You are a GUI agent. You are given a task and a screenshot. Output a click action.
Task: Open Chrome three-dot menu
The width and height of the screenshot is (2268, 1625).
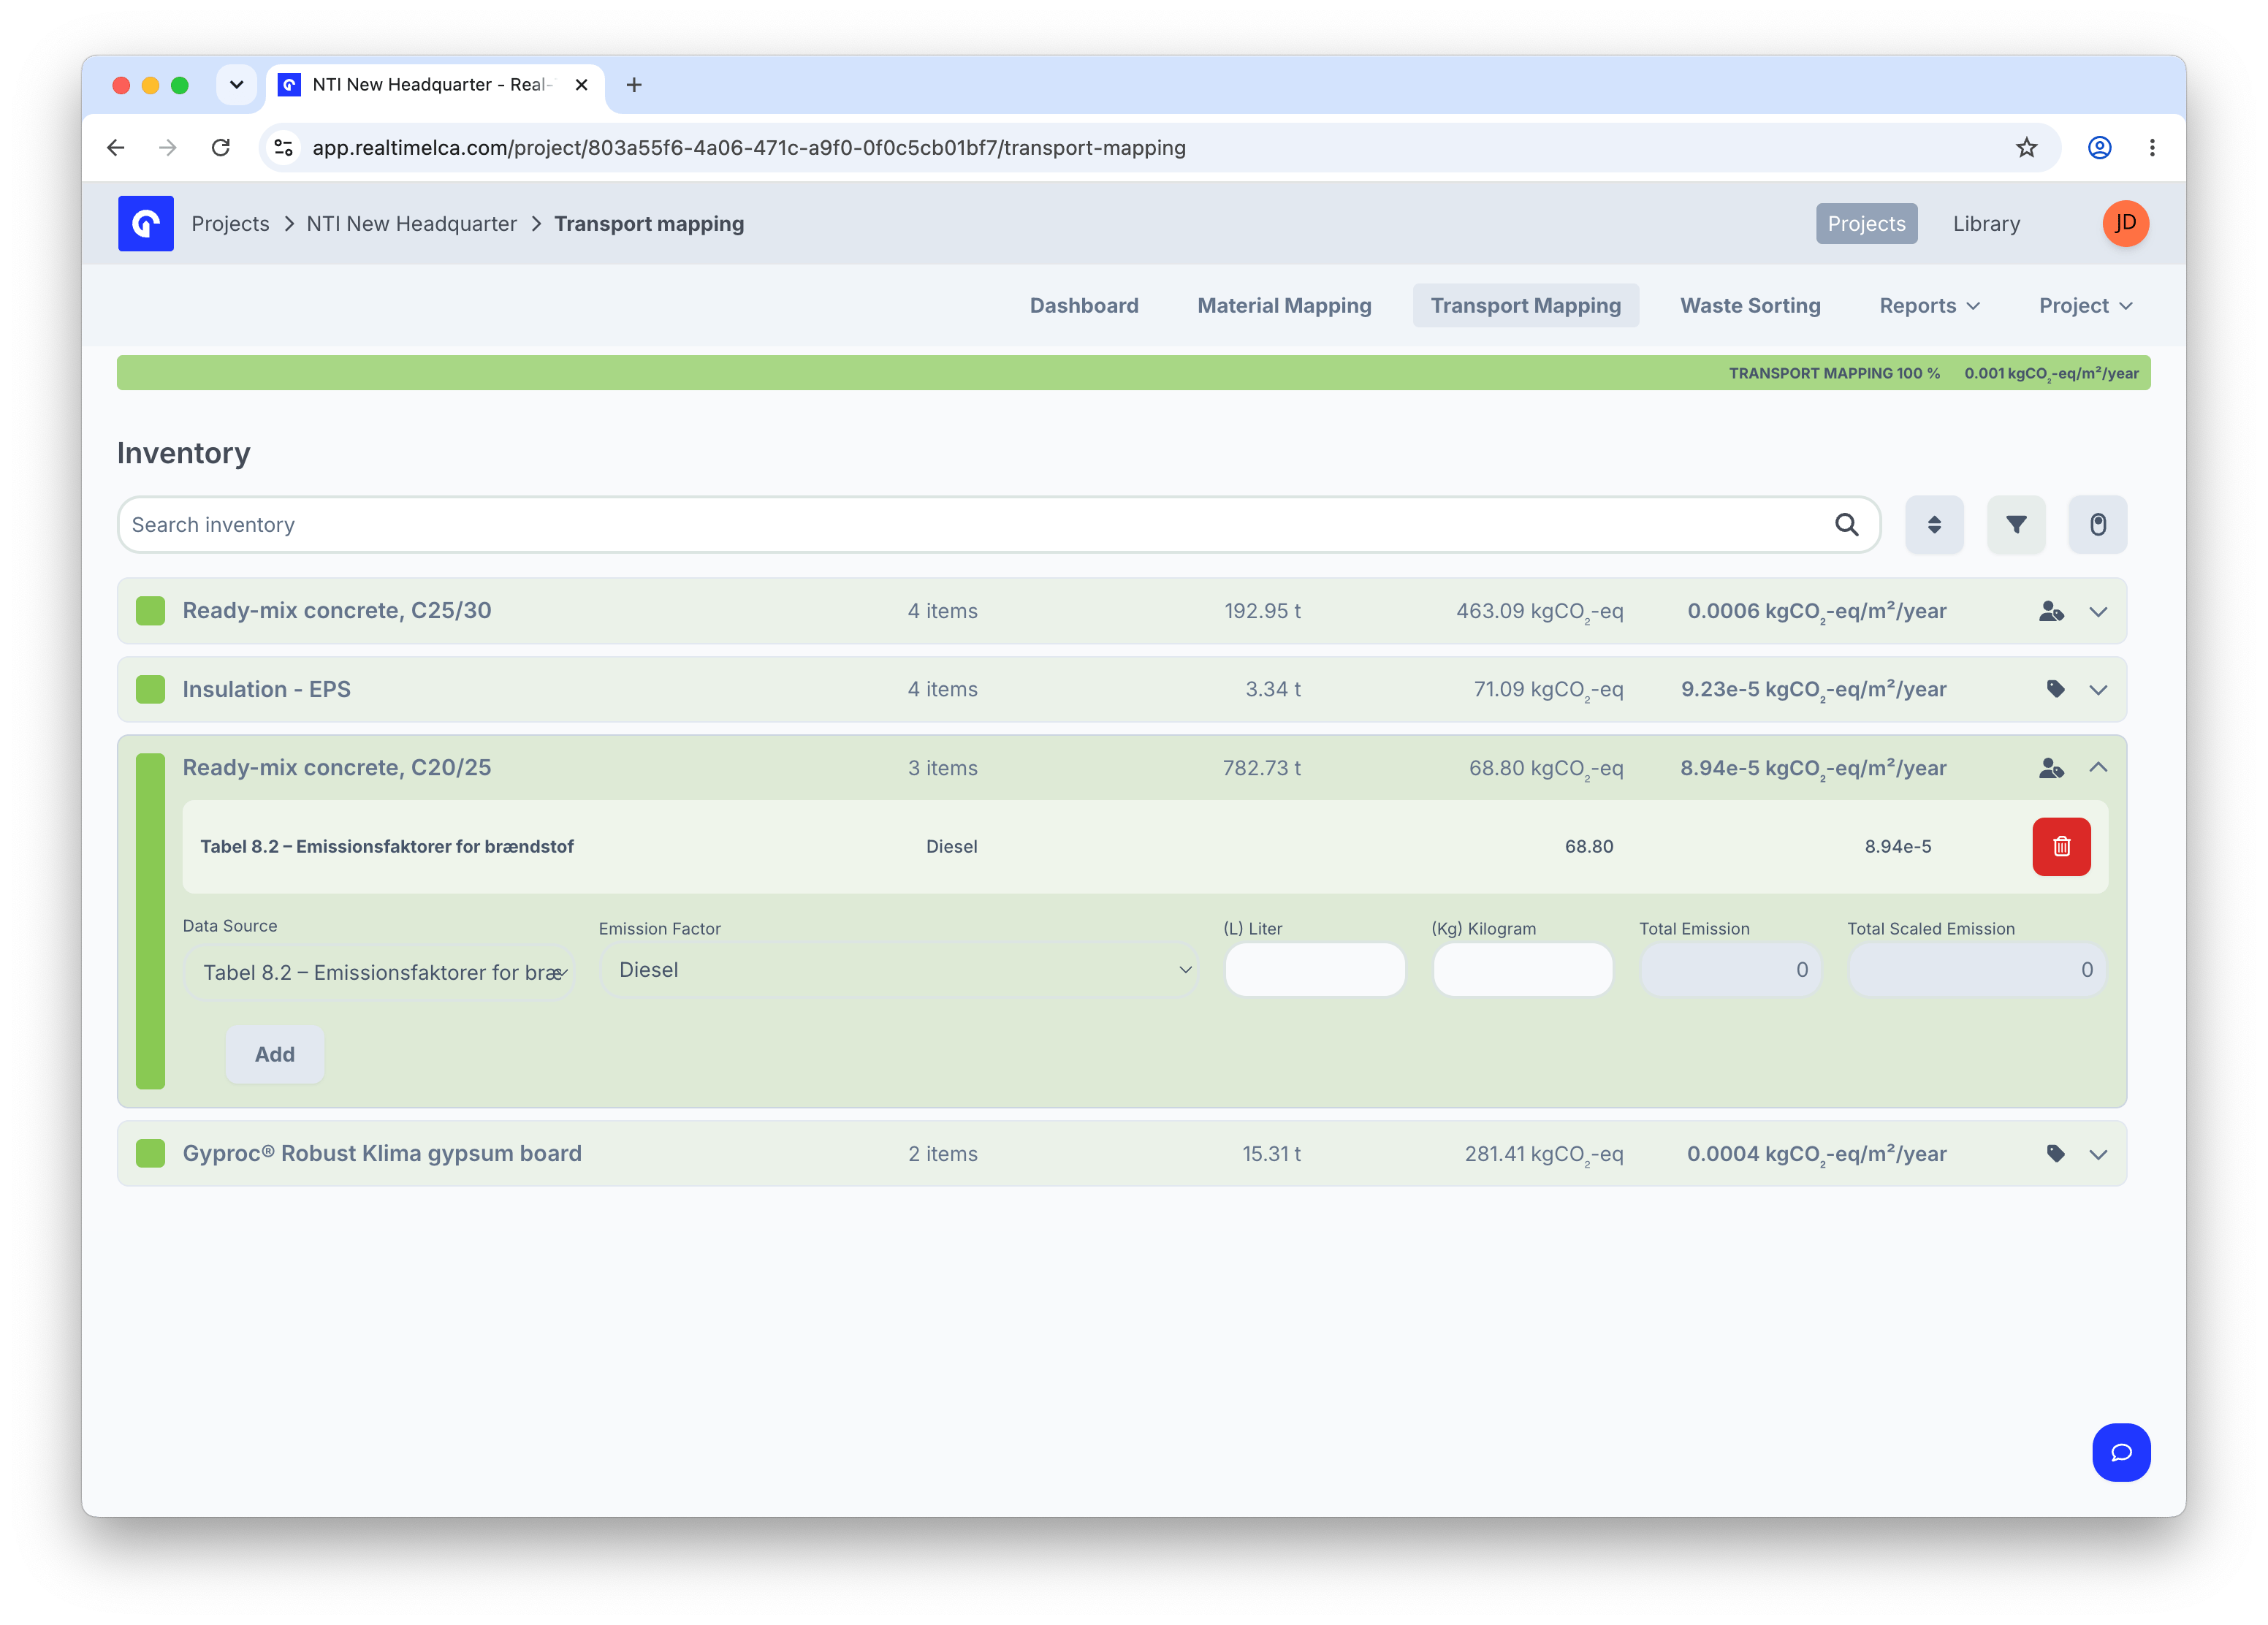(x=2152, y=148)
